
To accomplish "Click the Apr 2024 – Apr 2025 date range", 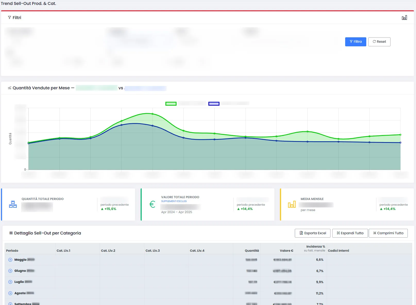I will (176, 212).
